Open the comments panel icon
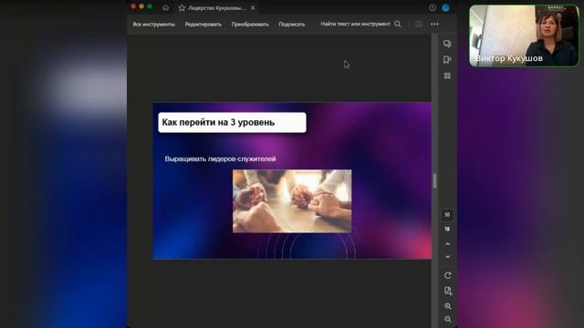This screenshot has width=584, height=328. click(447, 44)
